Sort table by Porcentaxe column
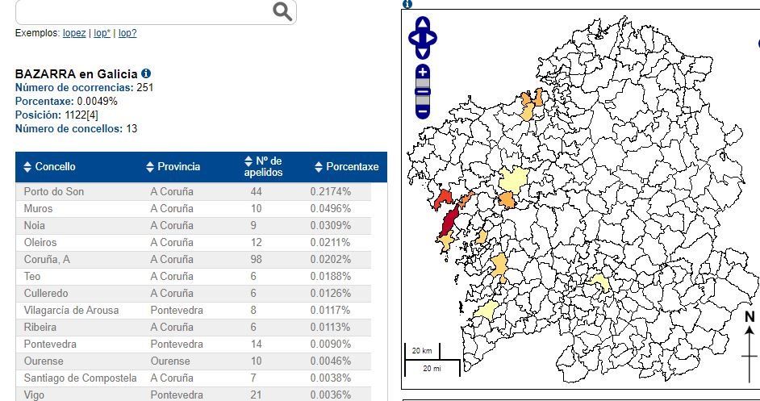760x401 pixels. 347,167
